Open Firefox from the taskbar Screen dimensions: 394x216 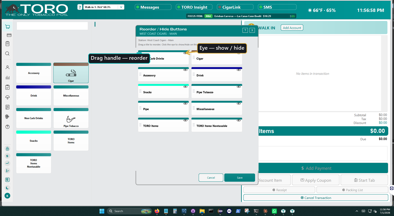[157, 211]
